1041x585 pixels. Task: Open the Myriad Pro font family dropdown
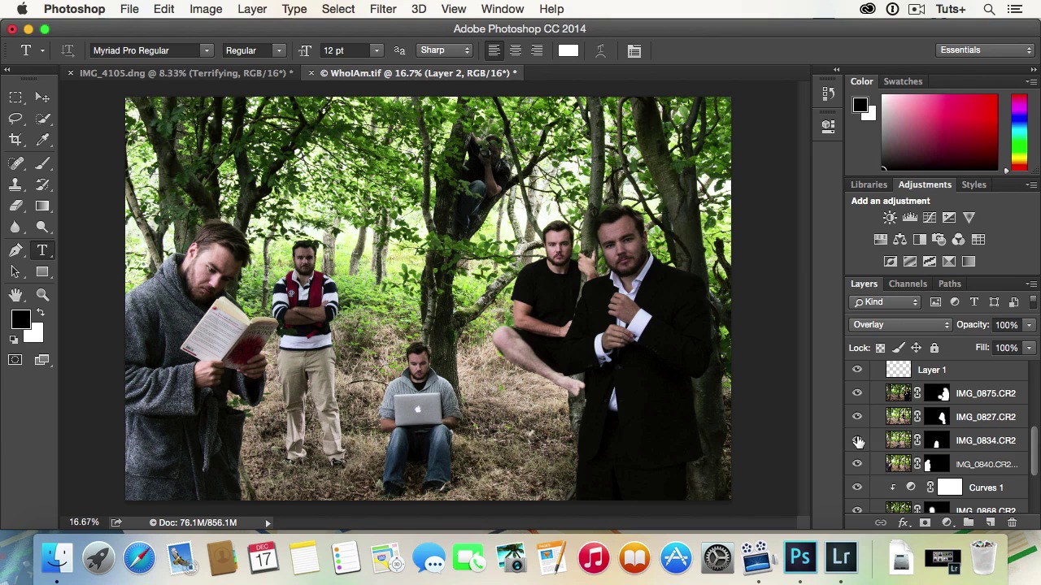click(207, 50)
